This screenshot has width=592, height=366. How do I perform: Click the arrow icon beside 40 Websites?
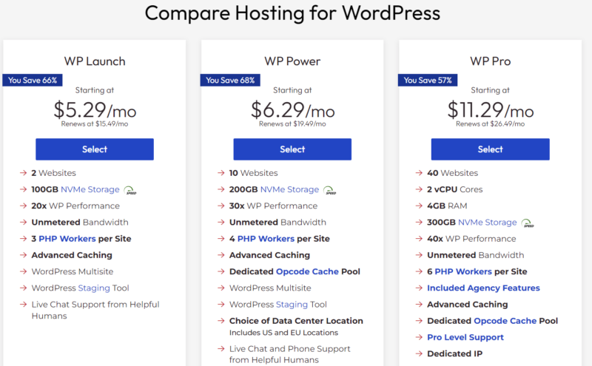(x=419, y=173)
